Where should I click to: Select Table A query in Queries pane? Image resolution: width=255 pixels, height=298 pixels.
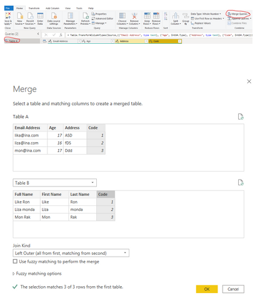coord(22,41)
